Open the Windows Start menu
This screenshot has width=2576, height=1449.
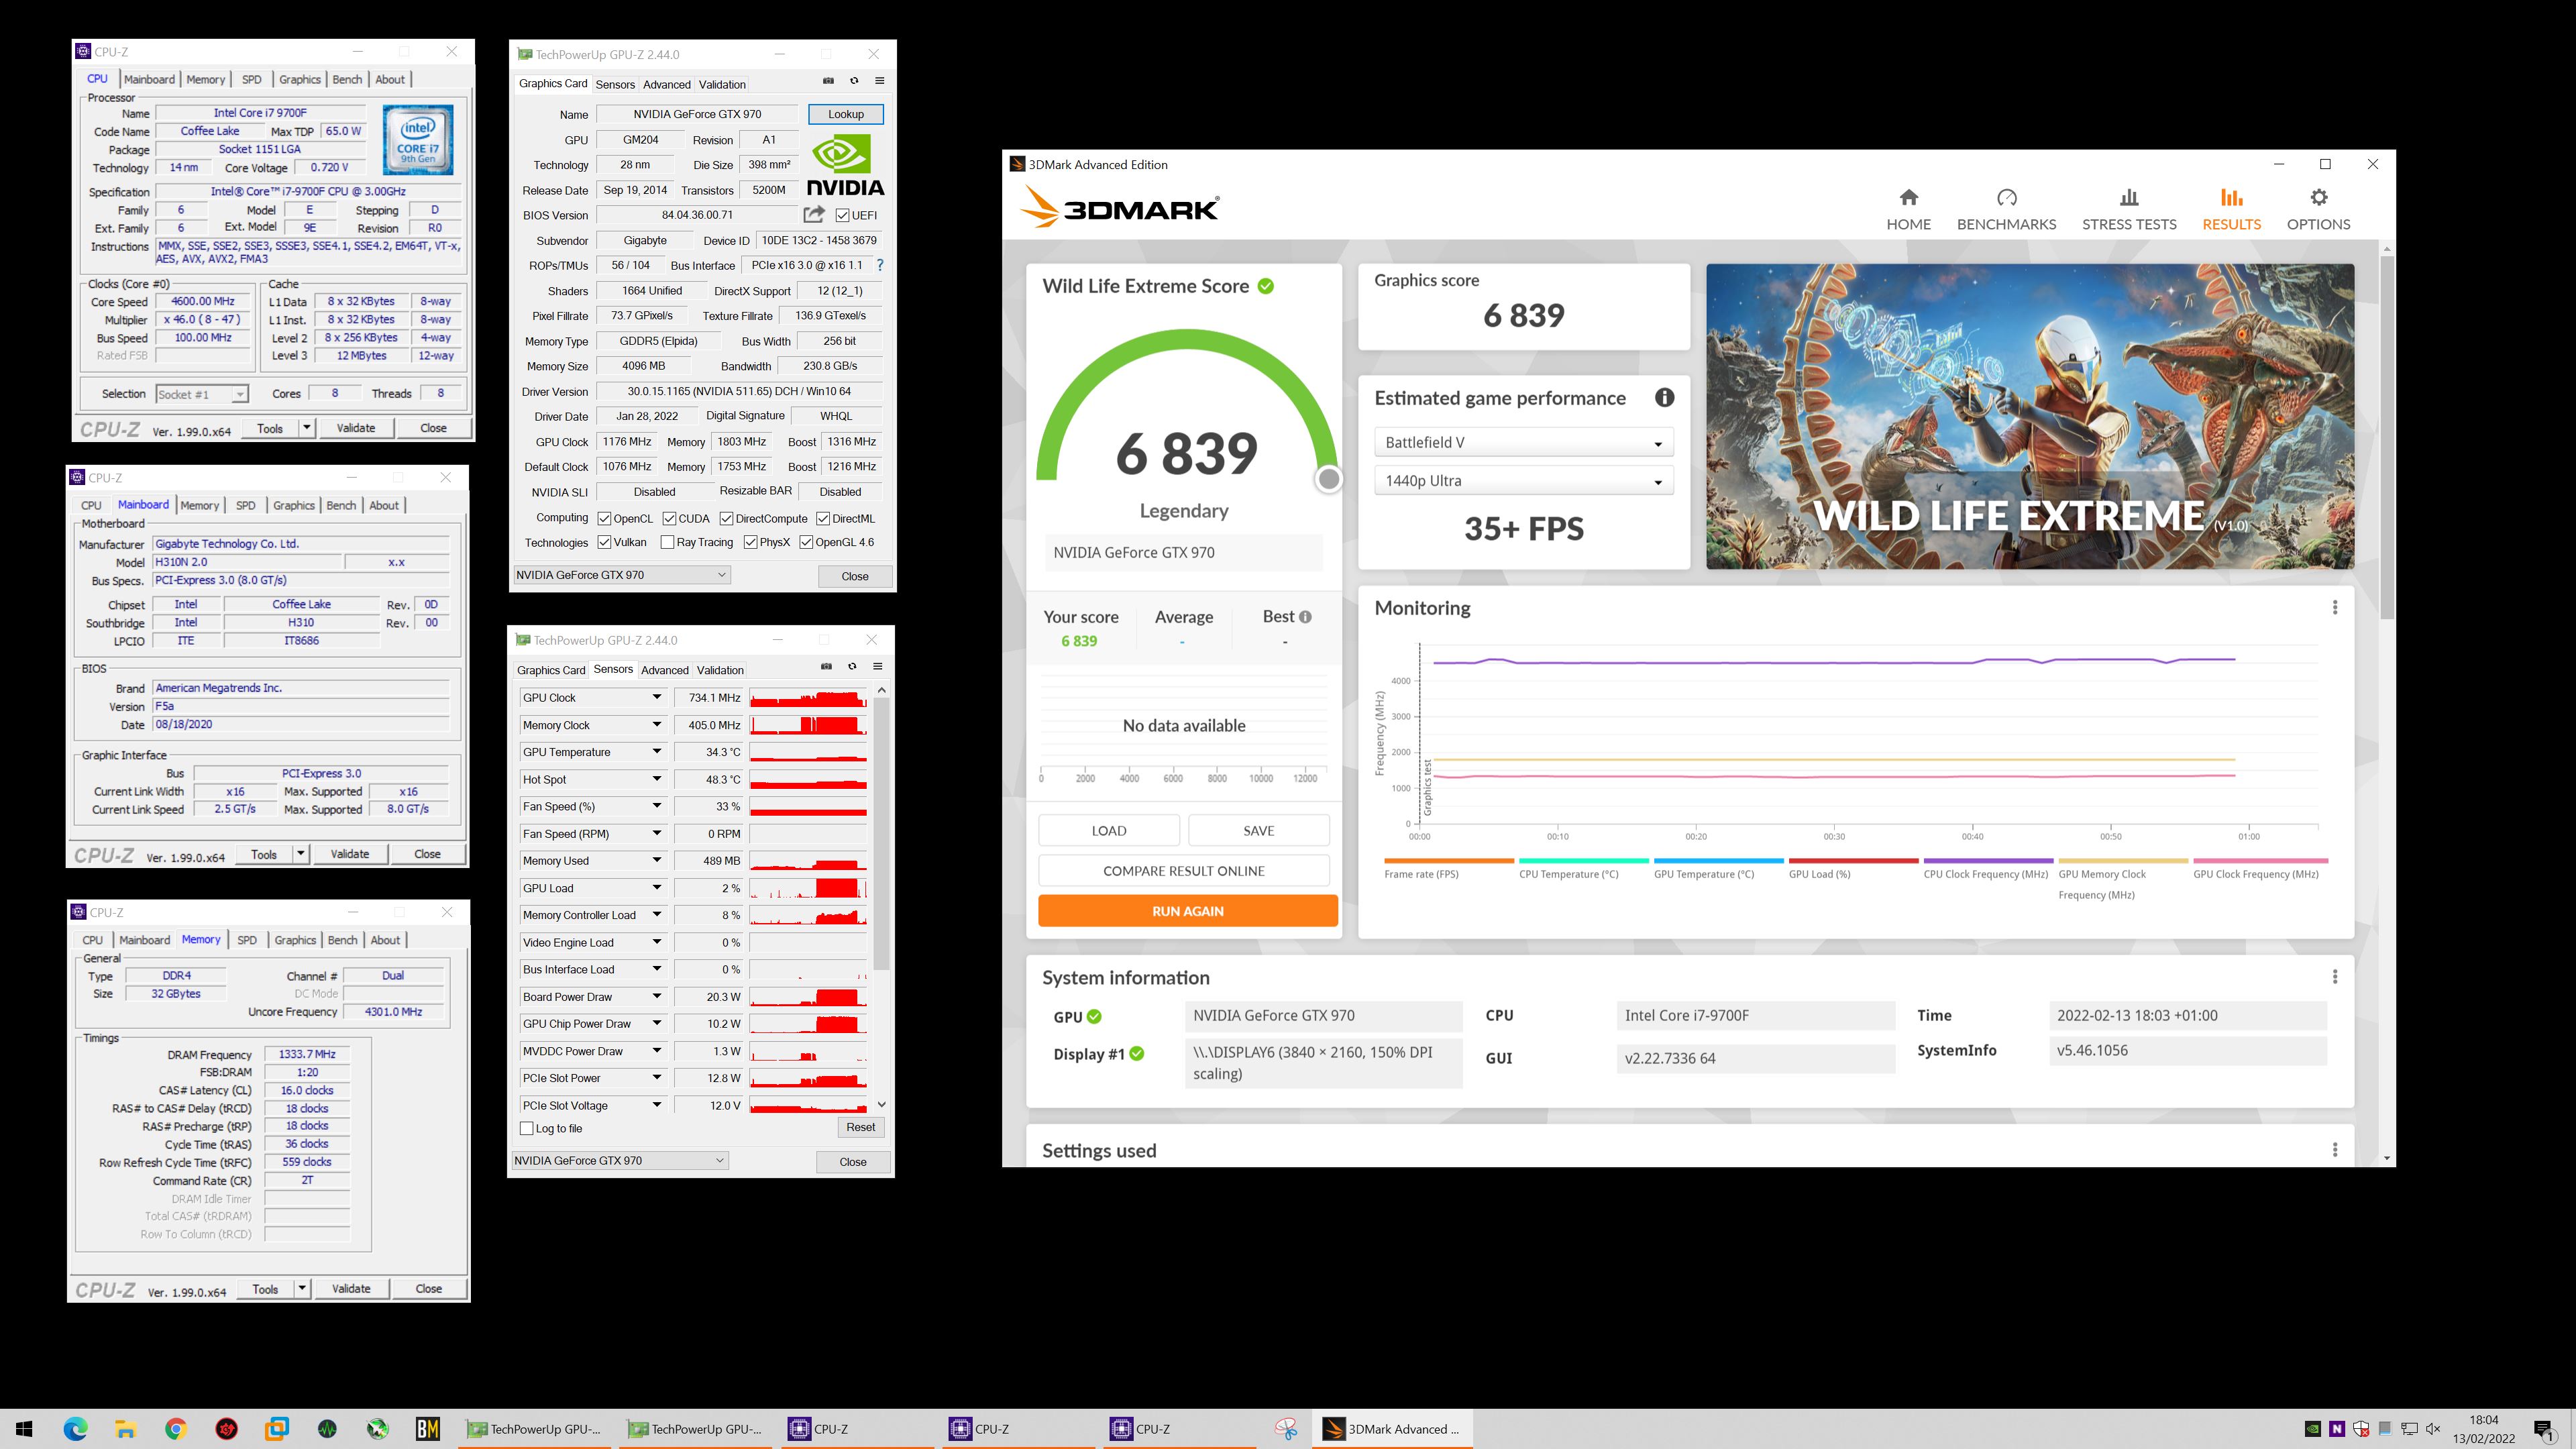(x=25, y=1429)
